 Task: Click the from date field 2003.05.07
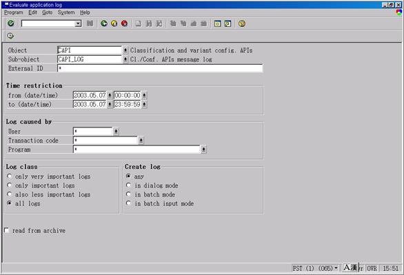90,95
